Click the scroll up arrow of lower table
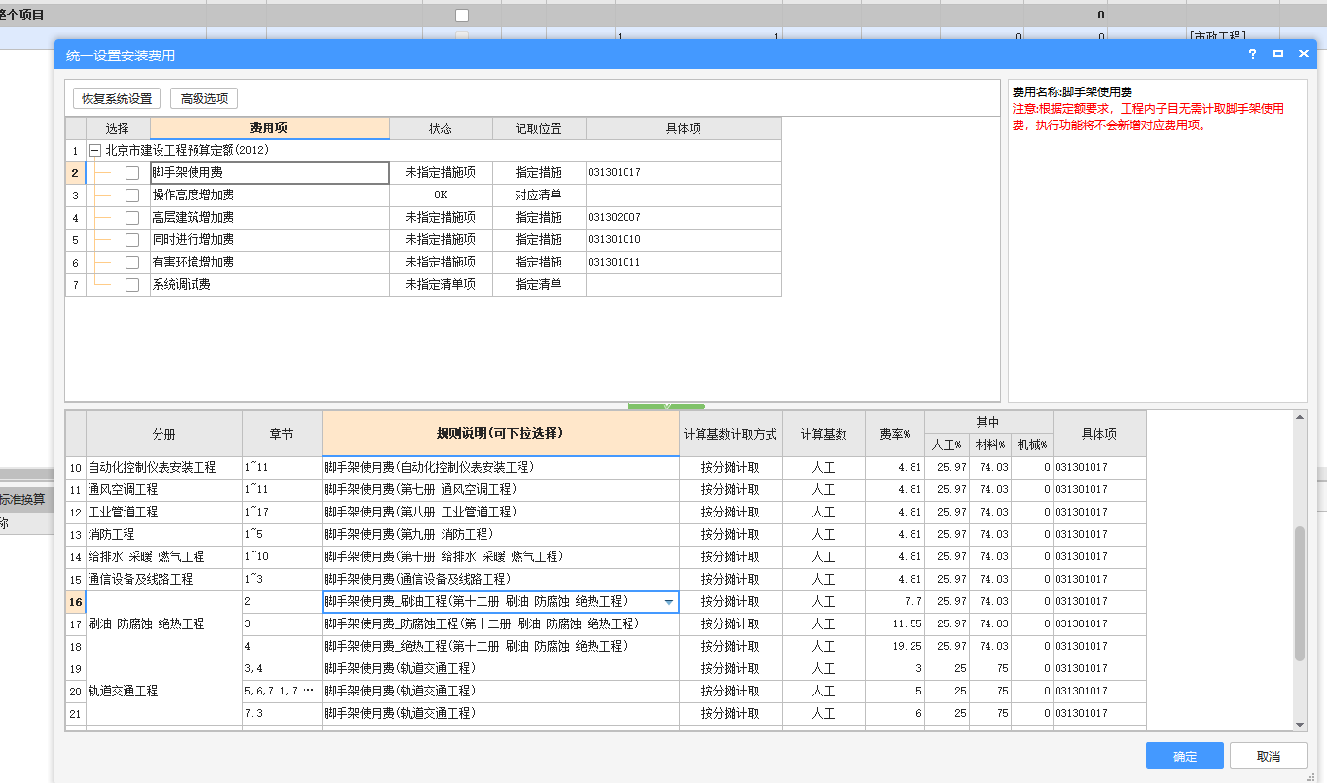 click(x=1300, y=418)
